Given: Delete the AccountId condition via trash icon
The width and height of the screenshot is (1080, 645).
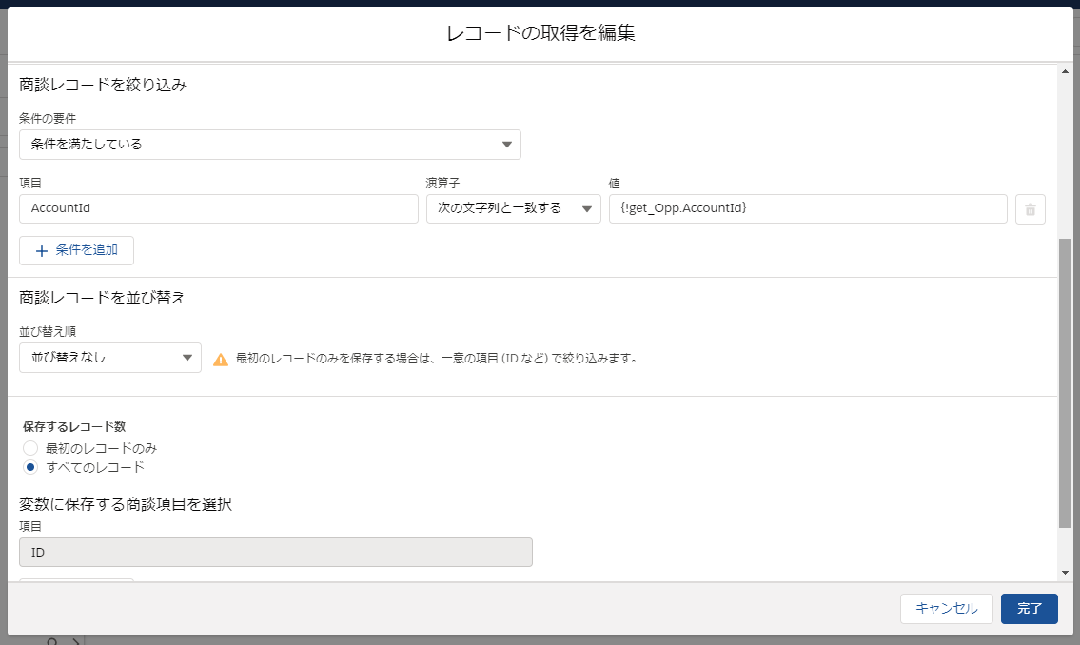Looking at the screenshot, I should point(1030,208).
